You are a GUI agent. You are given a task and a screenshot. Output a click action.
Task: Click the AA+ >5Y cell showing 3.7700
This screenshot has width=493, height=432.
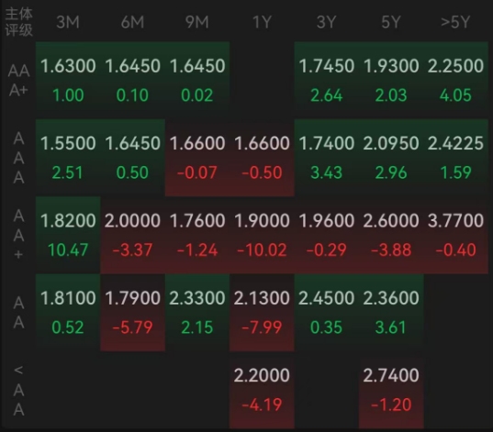[455, 235]
